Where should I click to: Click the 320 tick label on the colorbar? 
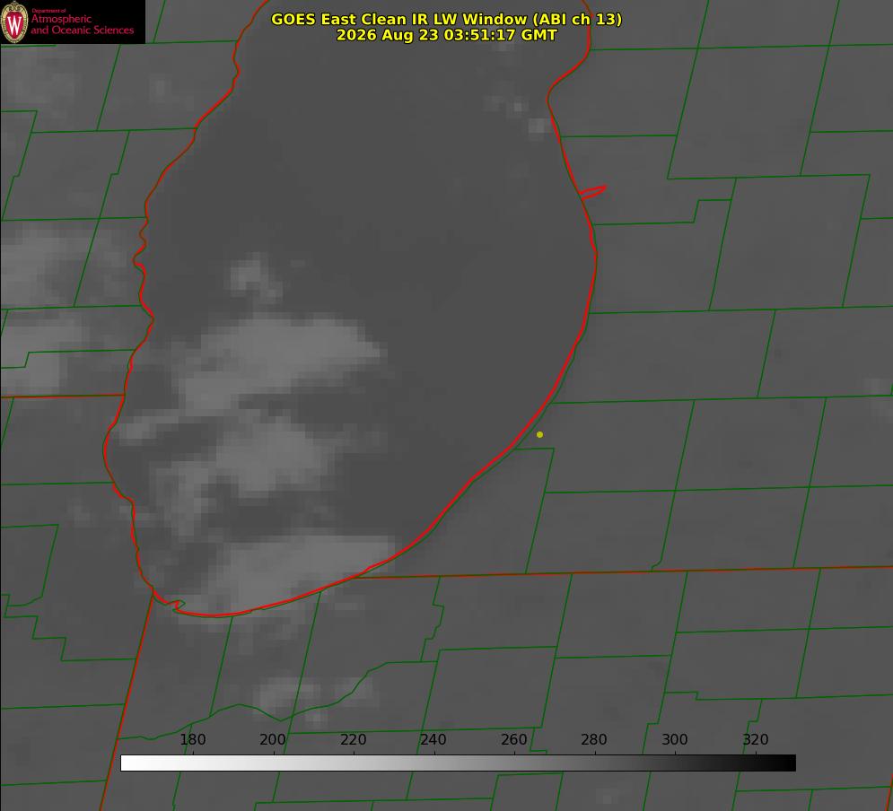pyautogui.click(x=756, y=739)
